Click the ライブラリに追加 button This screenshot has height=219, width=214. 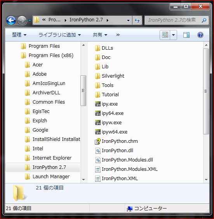[59, 35]
